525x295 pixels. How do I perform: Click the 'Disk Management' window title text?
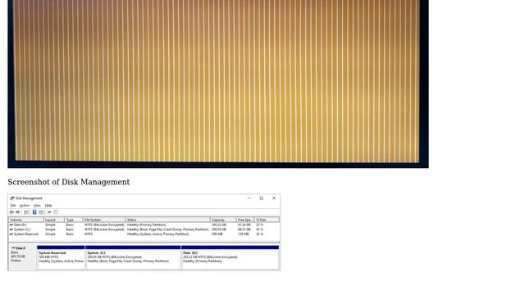tap(29, 198)
